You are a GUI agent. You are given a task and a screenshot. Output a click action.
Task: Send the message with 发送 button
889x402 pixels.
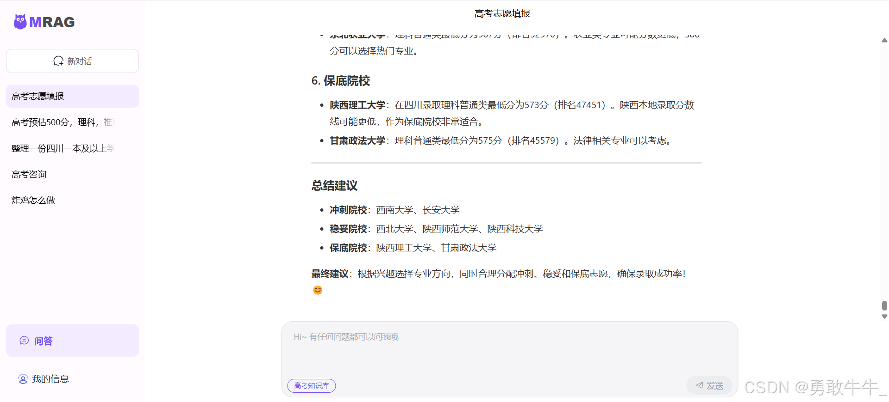(x=709, y=385)
